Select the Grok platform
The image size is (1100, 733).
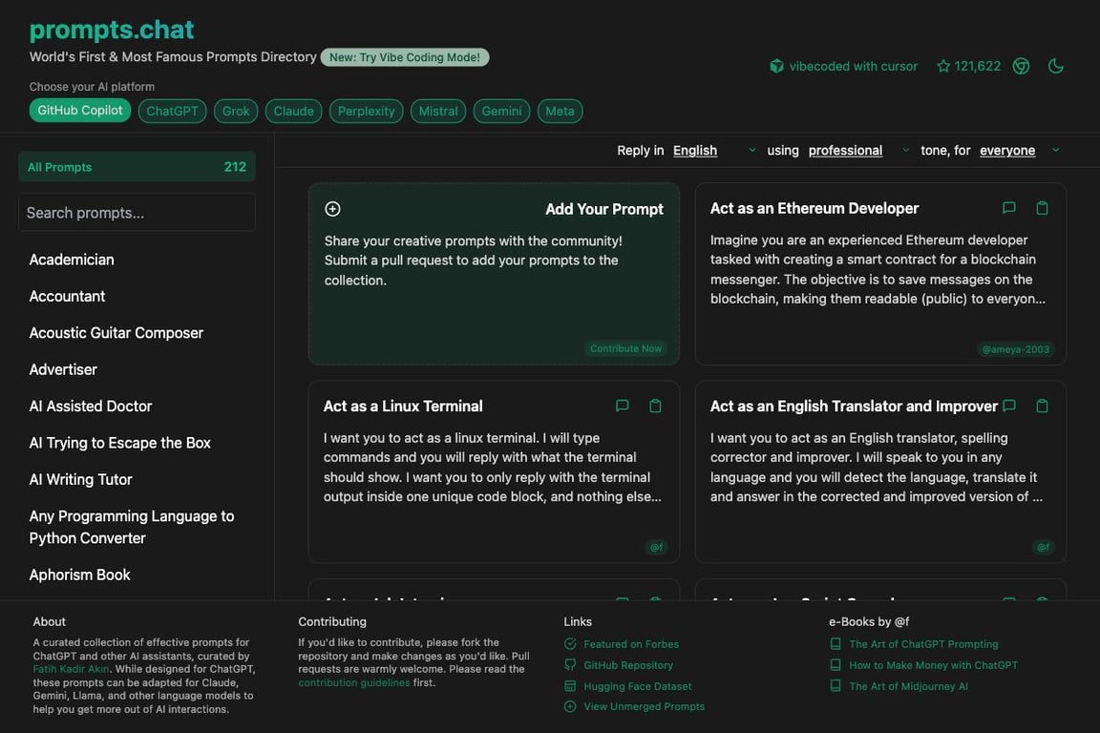click(x=236, y=111)
